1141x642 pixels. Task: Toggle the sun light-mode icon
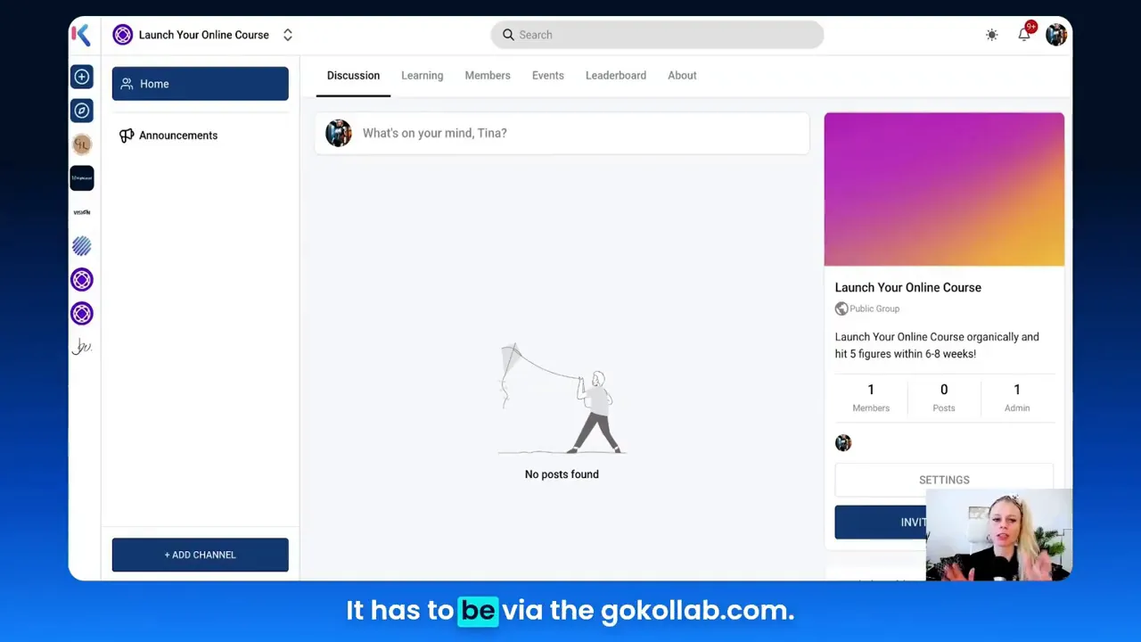[x=992, y=35]
